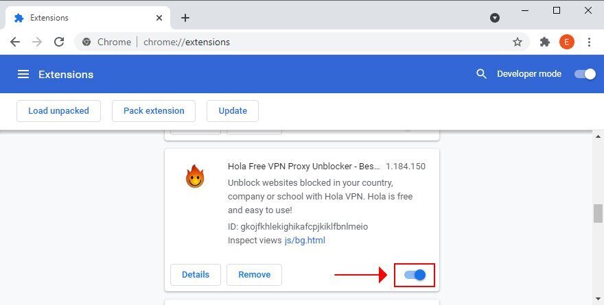
Task: Click the Load unpacked button
Action: tap(58, 111)
